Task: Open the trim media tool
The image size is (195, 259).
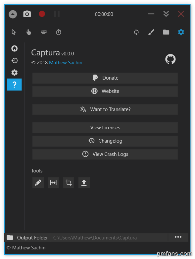Action: tap(53, 183)
